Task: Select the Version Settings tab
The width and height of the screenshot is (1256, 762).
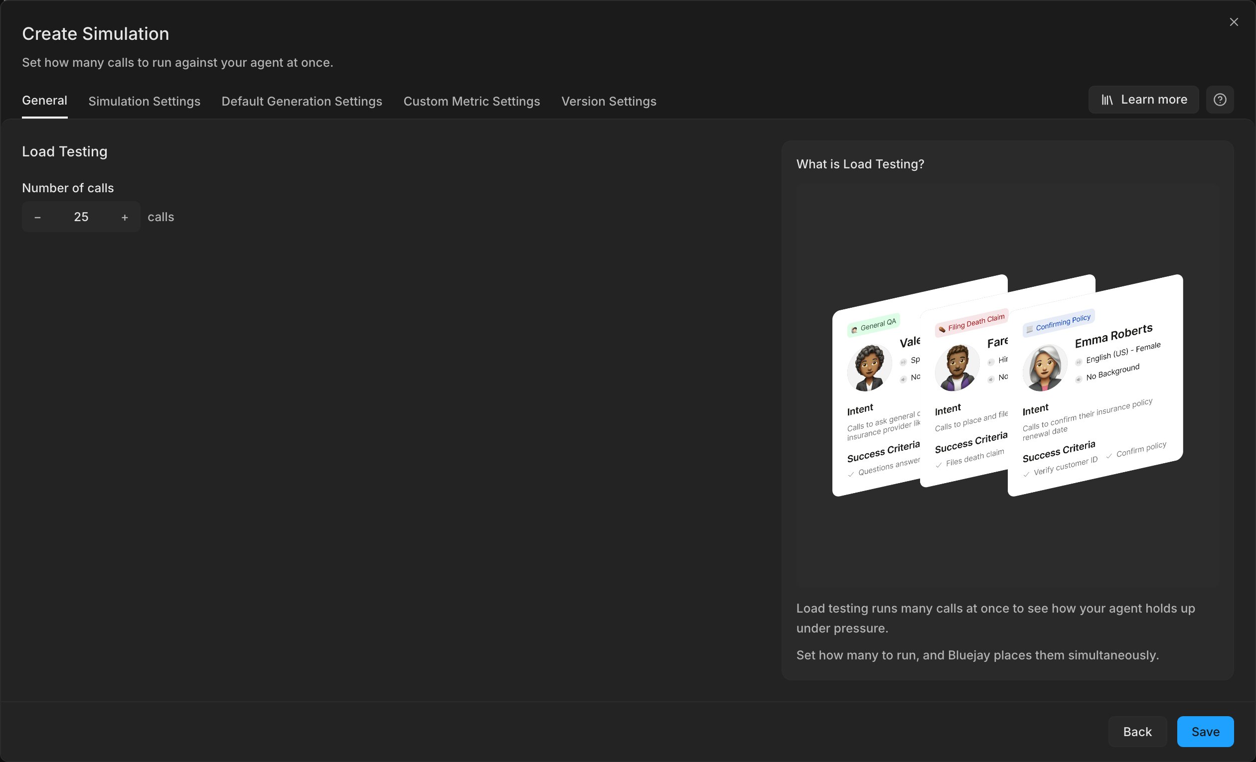Action: click(609, 101)
